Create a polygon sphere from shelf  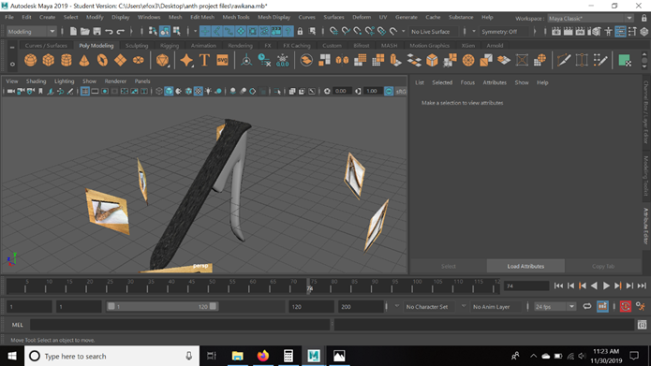click(30, 60)
